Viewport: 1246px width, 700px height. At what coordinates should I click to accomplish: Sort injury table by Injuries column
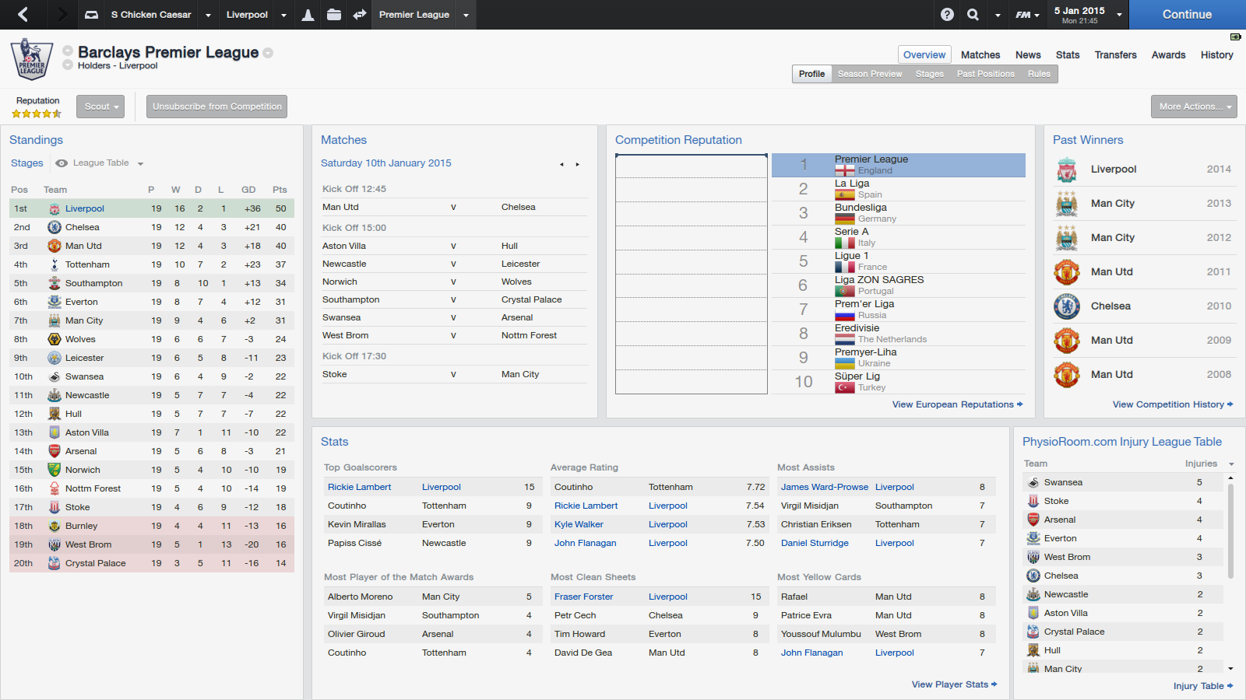tap(1201, 464)
